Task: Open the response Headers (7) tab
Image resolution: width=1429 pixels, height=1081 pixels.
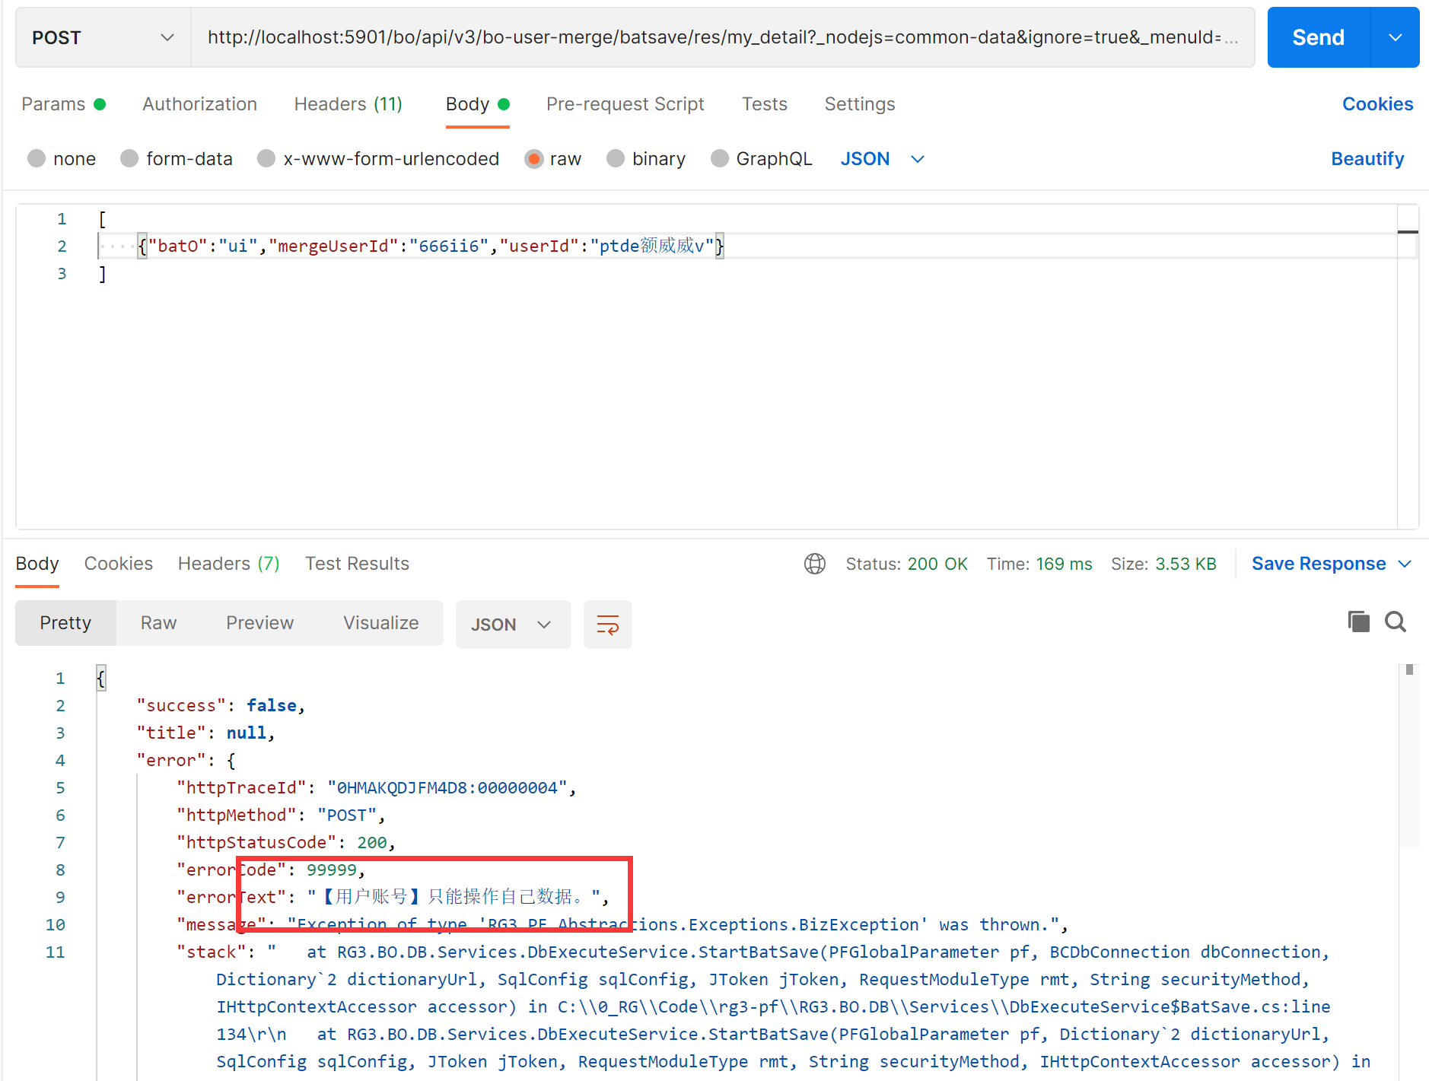Action: tap(228, 564)
